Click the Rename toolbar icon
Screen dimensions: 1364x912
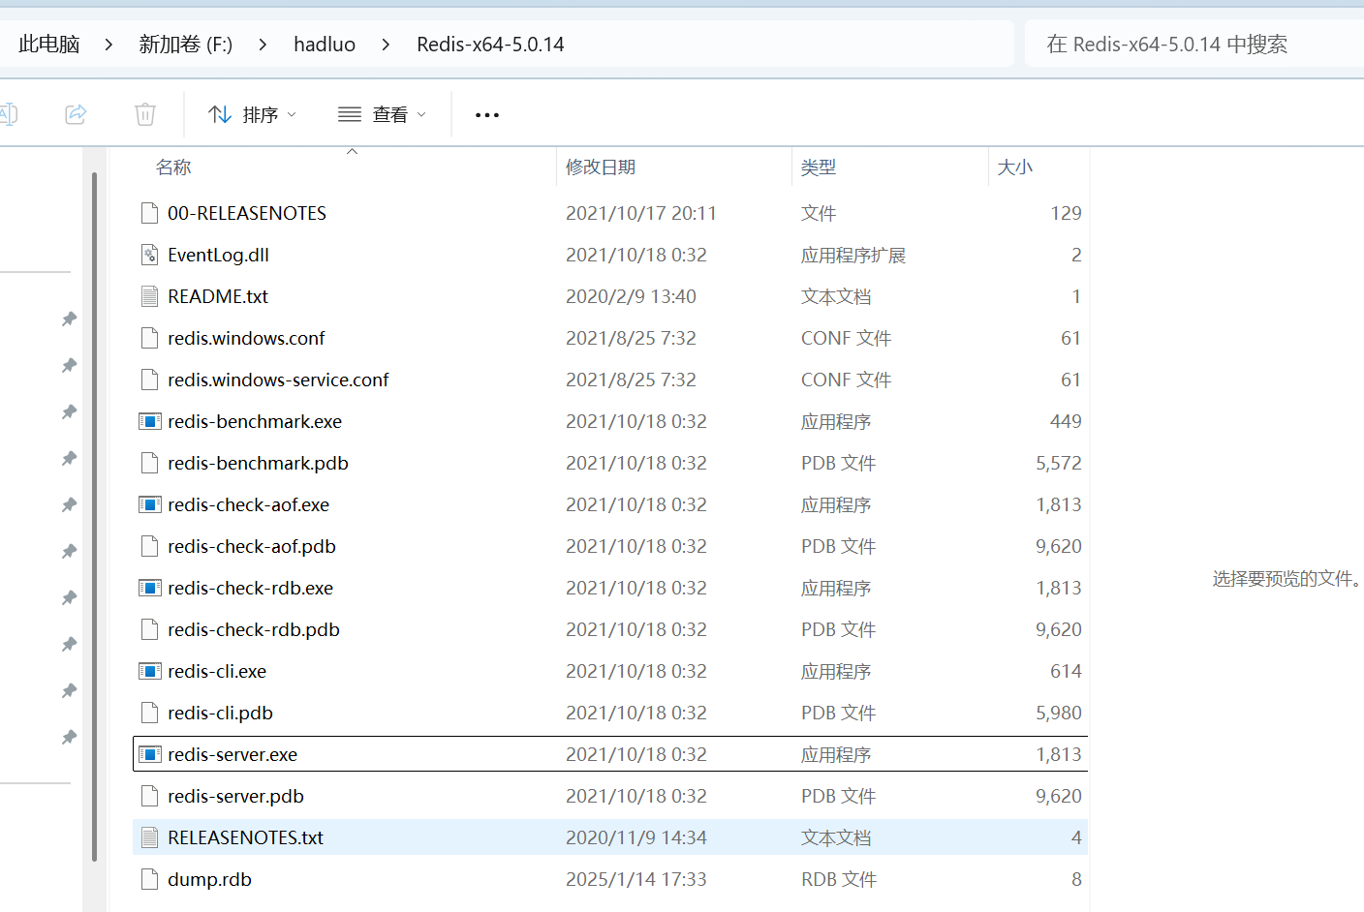point(8,114)
